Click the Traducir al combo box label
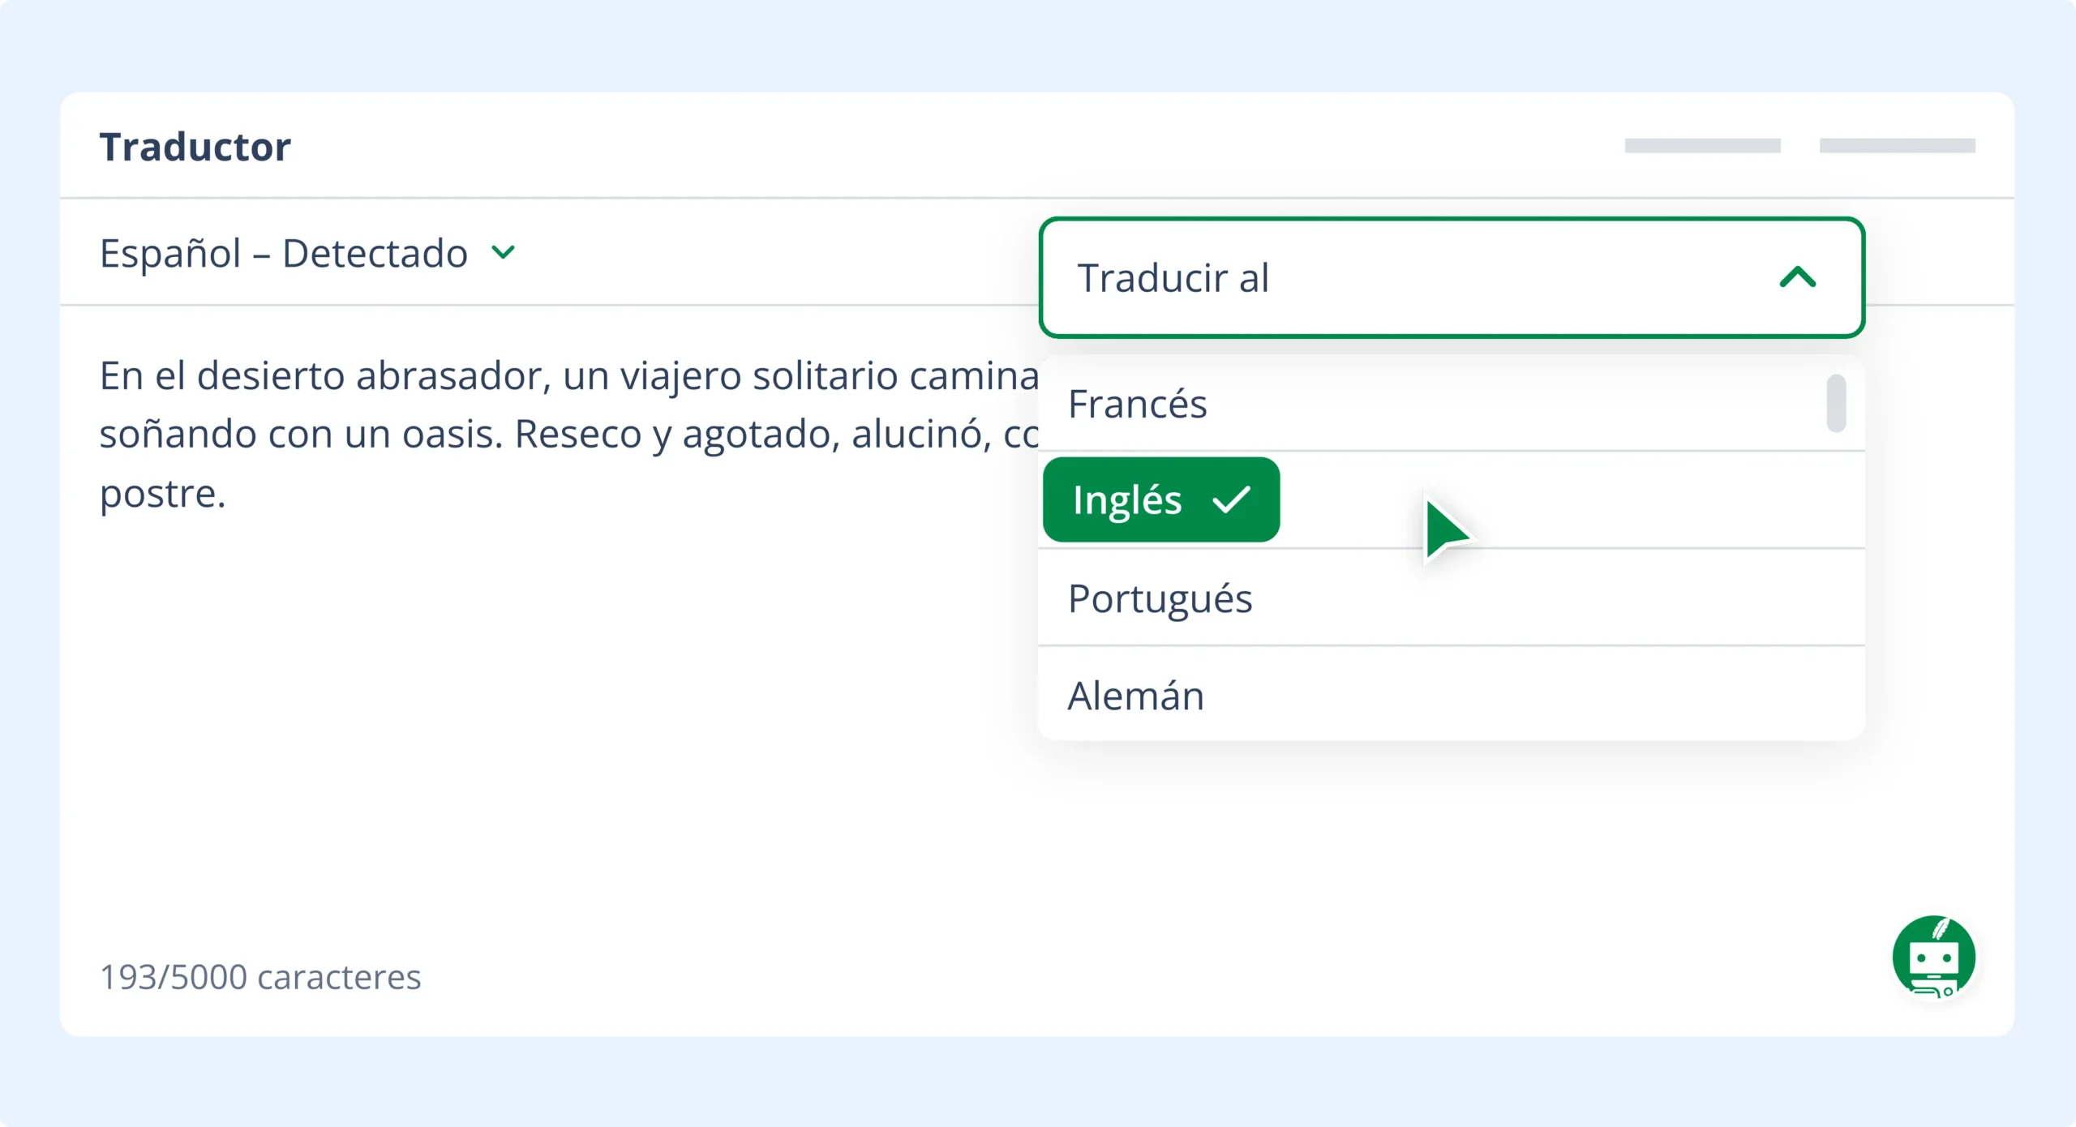This screenshot has height=1127, width=2076. coord(1173,277)
